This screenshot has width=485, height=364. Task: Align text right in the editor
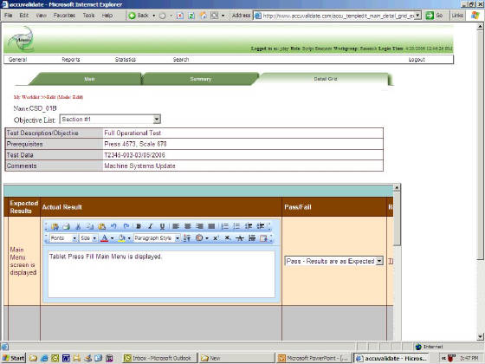pos(199,226)
